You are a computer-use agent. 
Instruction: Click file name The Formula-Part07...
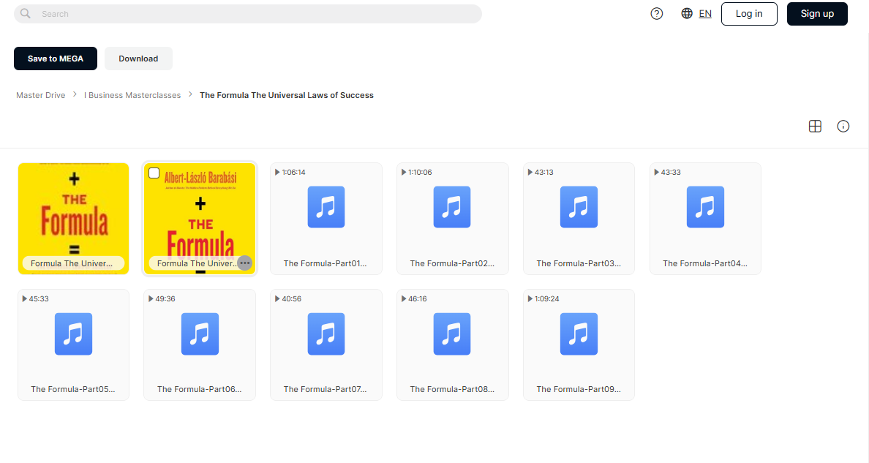point(326,389)
